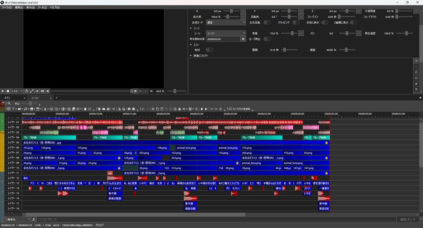This screenshot has height=228, width=423.
Task: Toggle the 手前に表示 switch
Action: [x=325, y=22]
